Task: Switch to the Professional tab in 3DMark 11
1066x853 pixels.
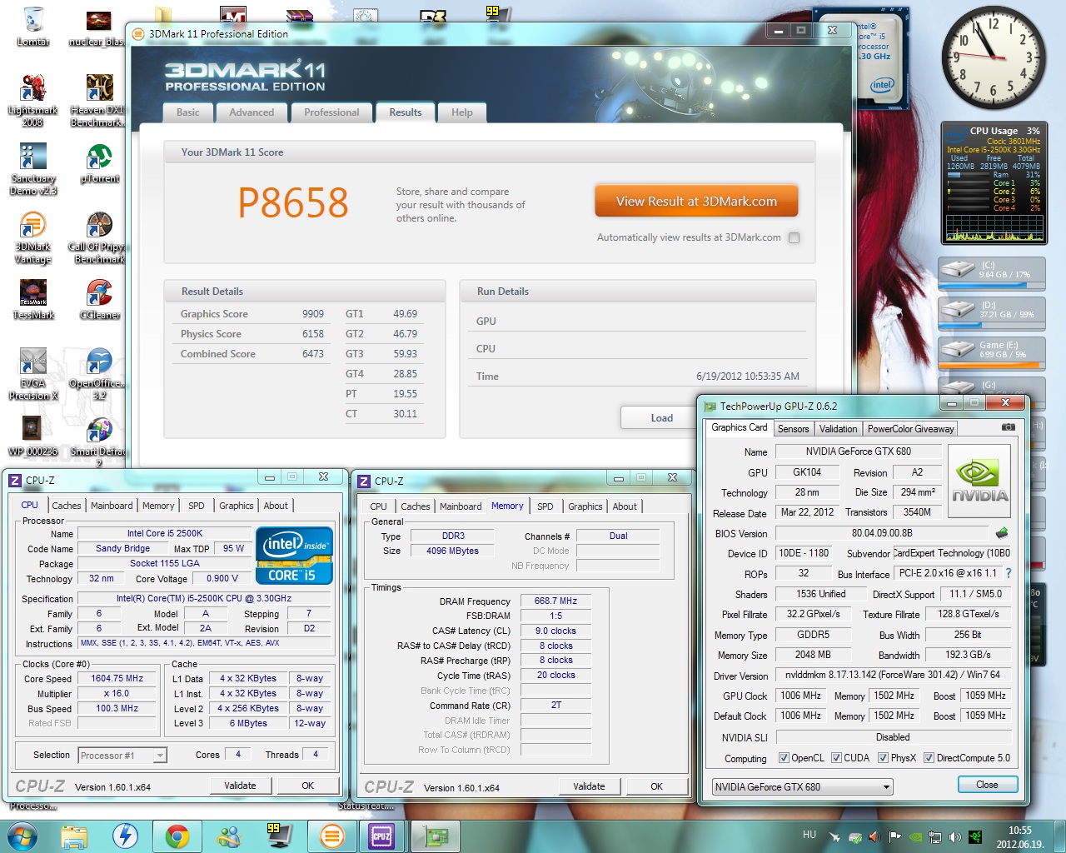Action: 331,112
